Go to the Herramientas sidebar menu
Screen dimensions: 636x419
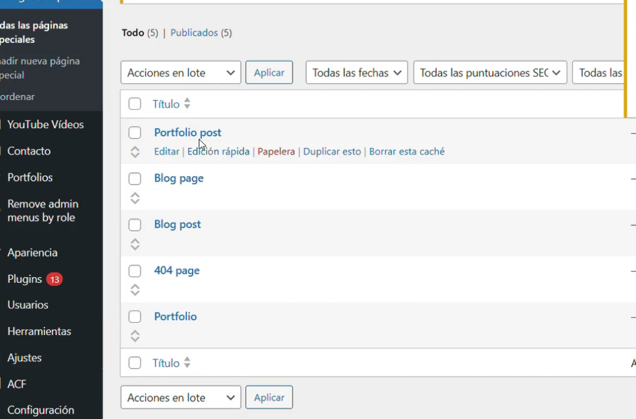point(39,331)
